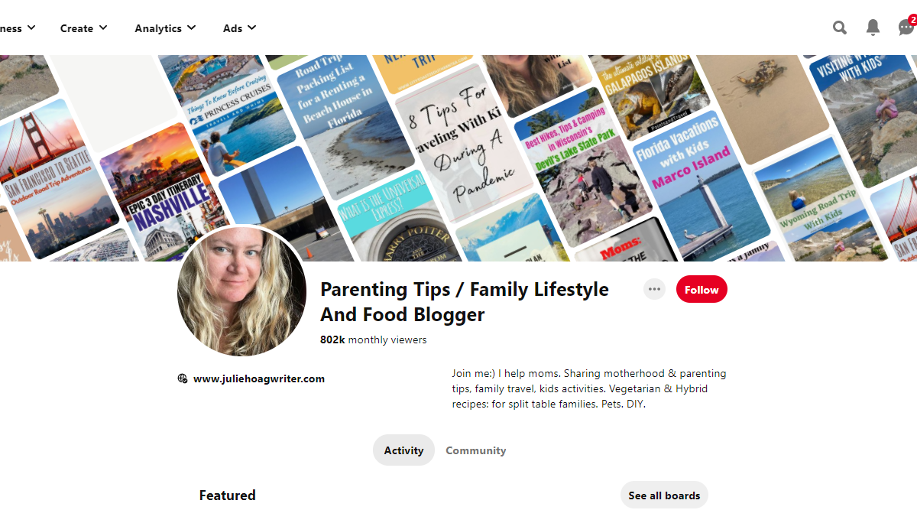Visit www.juliehoagwriter.com link

(x=259, y=378)
